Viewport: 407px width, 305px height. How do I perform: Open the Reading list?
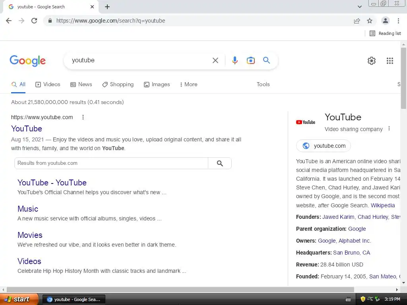click(x=385, y=33)
